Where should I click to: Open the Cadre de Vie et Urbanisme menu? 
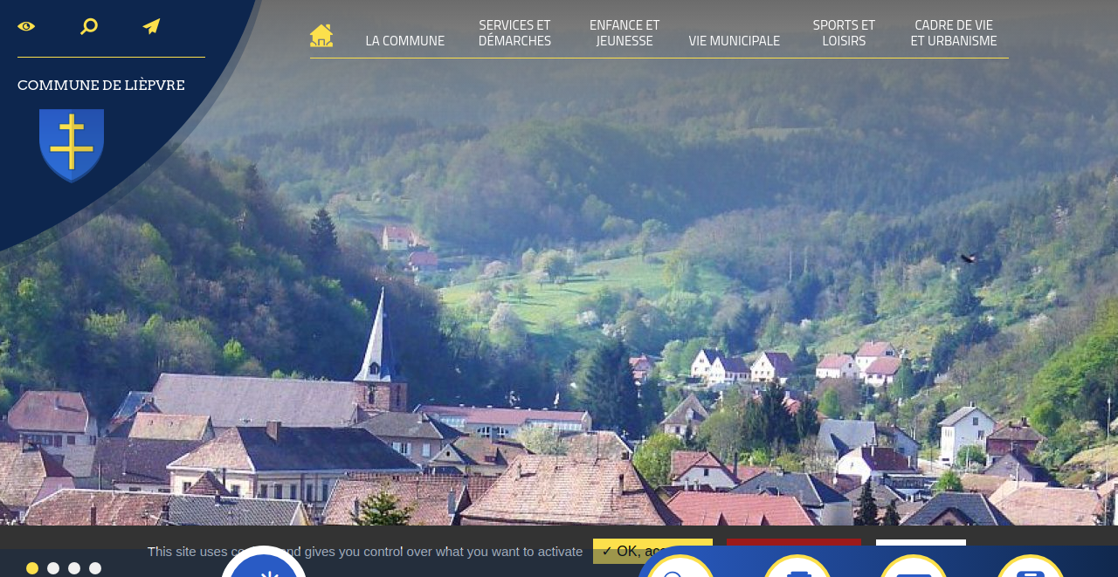point(954,32)
